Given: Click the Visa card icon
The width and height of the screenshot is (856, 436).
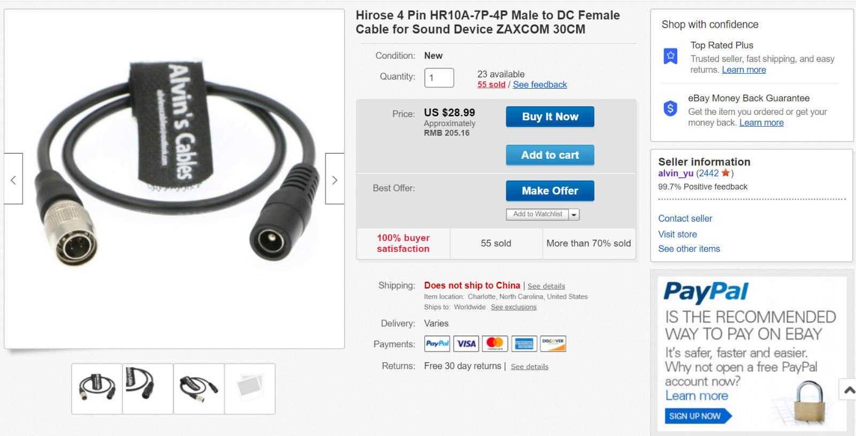Looking at the screenshot, I should coord(466,344).
